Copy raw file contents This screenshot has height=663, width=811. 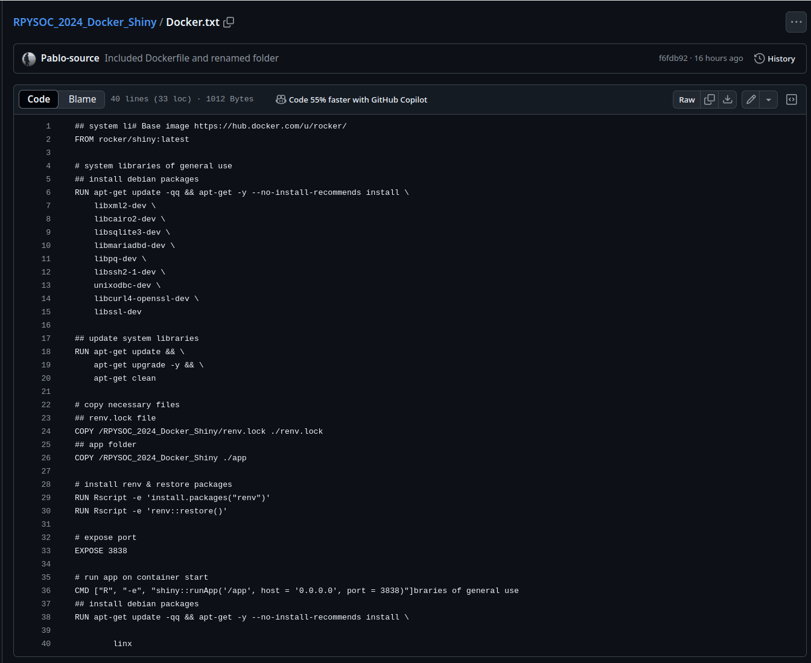(x=710, y=100)
